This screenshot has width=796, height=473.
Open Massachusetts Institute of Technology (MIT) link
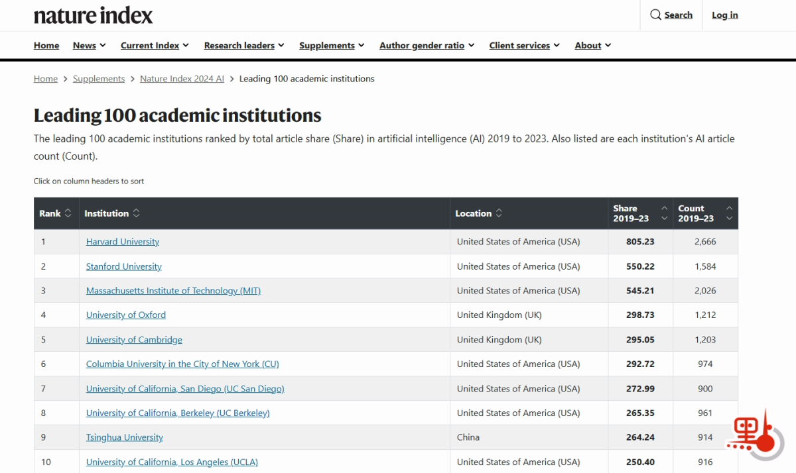point(173,291)
